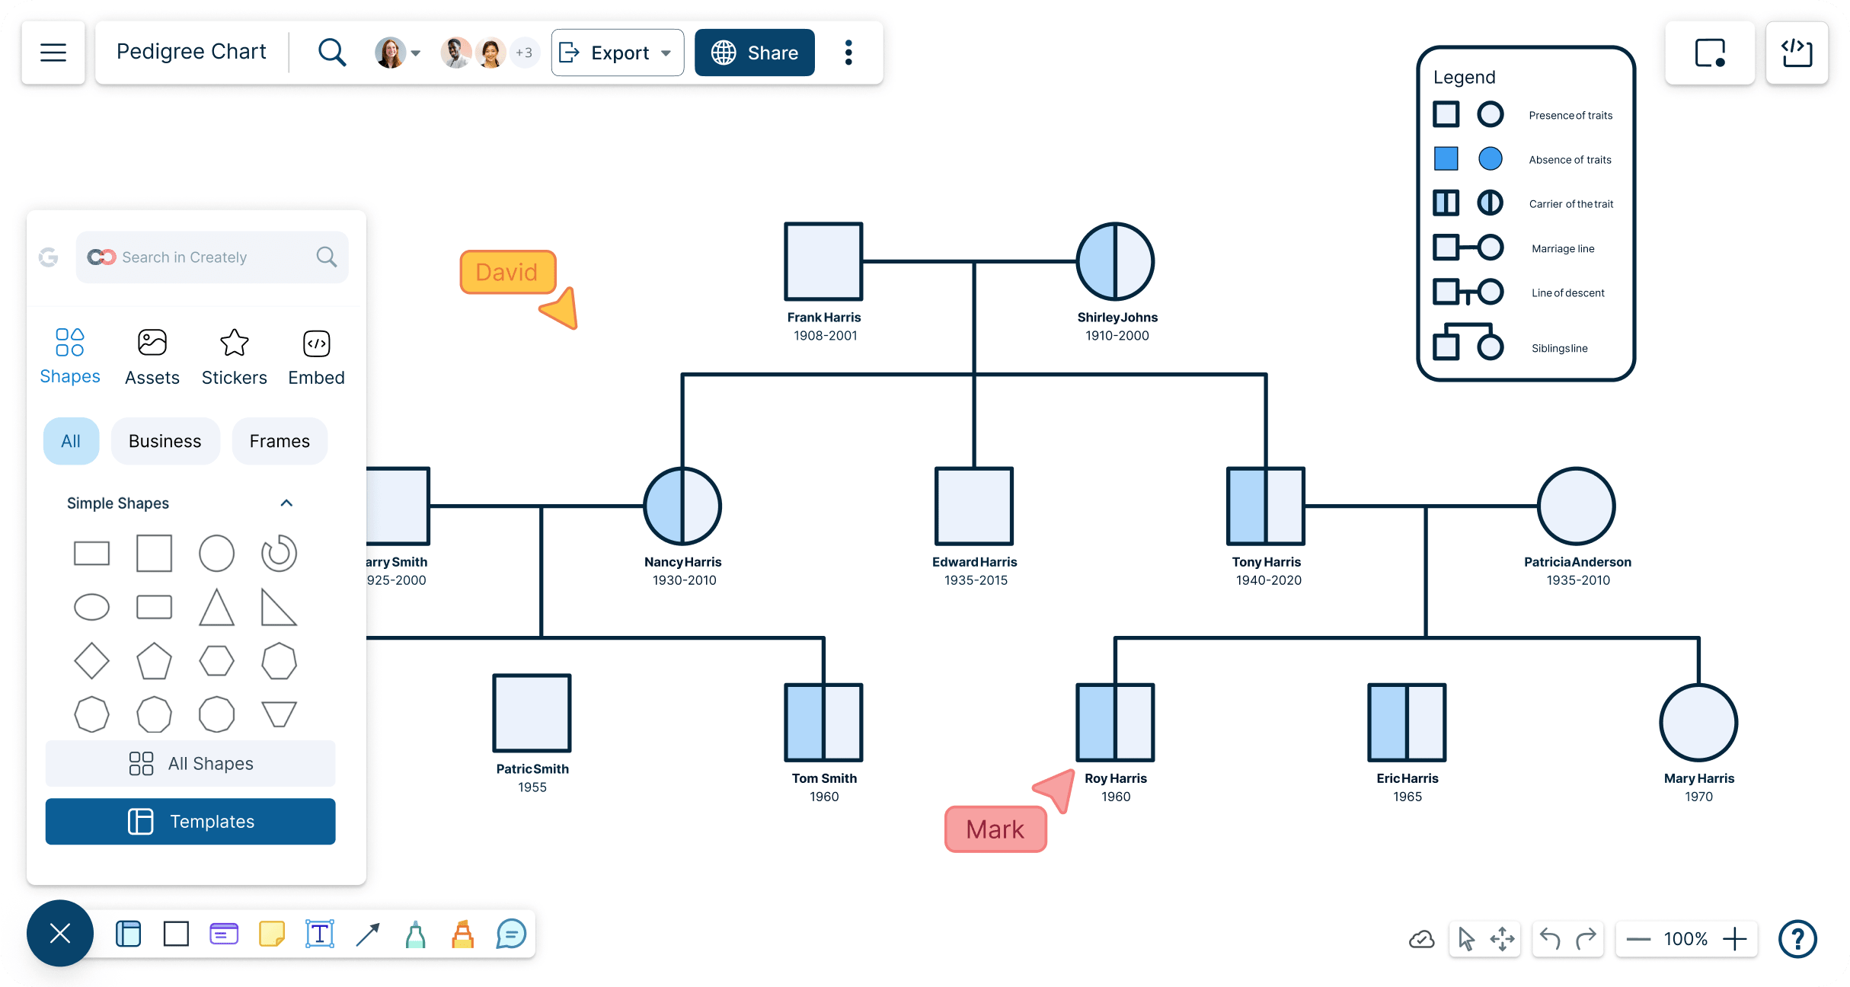The height and width of the screenshot is (987, 1850).
Task: Redo the last action
Action: click(x=1586, y=939)
